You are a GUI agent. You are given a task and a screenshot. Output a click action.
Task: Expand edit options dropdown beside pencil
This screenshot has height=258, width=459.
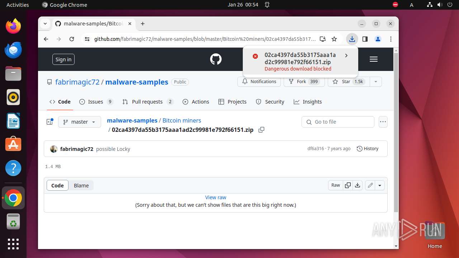pyautogui.click(x=380, y=185)
